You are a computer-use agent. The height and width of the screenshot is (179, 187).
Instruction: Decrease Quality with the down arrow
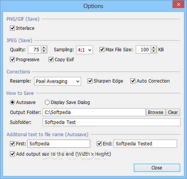[44, 51]
